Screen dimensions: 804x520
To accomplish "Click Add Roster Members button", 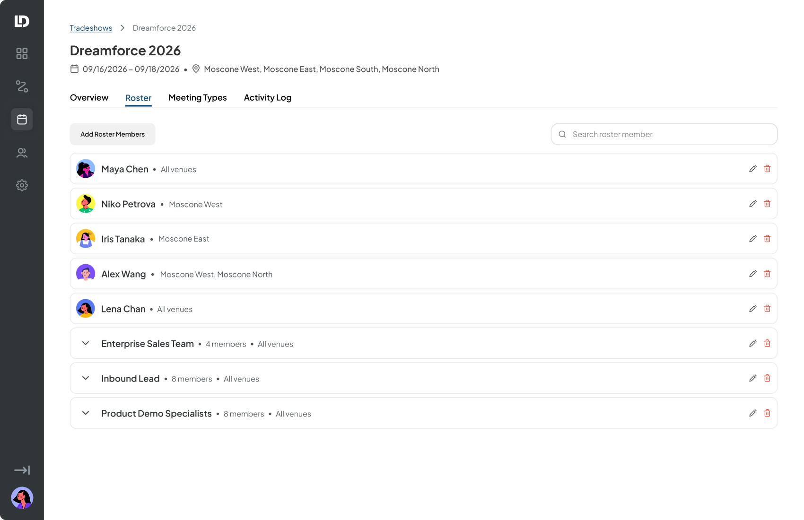I will pyautogui.click(x=113, y=134).
